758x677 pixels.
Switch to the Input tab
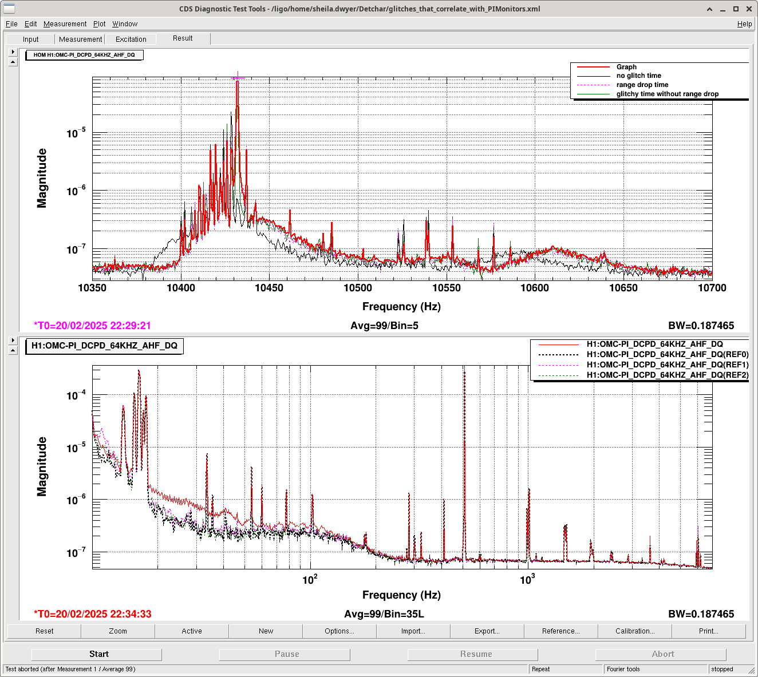31,39
